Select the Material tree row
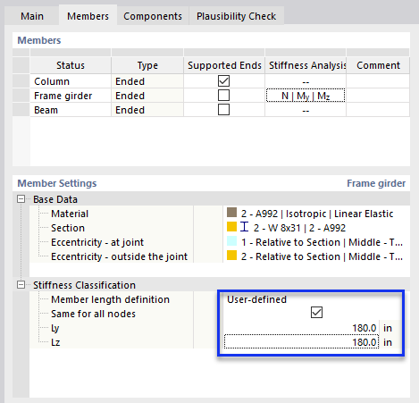Viewport: 419px width, 403px height. pyautogui.click(x=70, y=214)
